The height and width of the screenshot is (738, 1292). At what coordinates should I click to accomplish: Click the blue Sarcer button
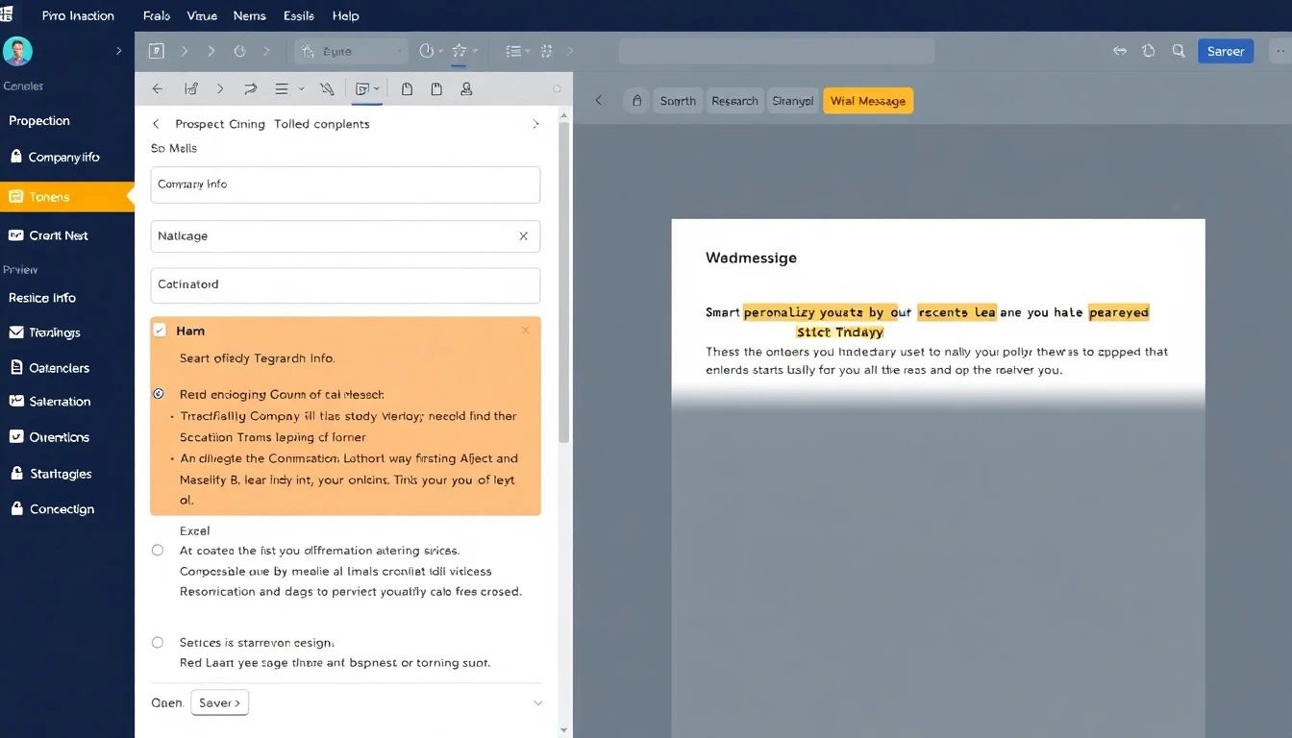1225,52
